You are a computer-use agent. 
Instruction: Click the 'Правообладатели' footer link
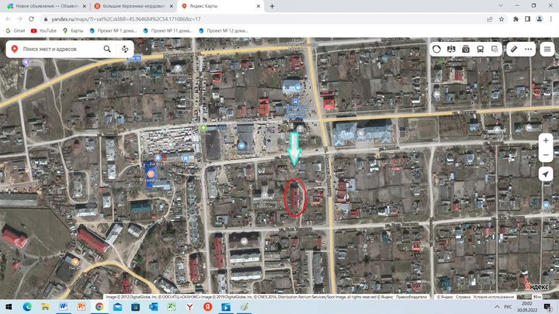point(411,296)
